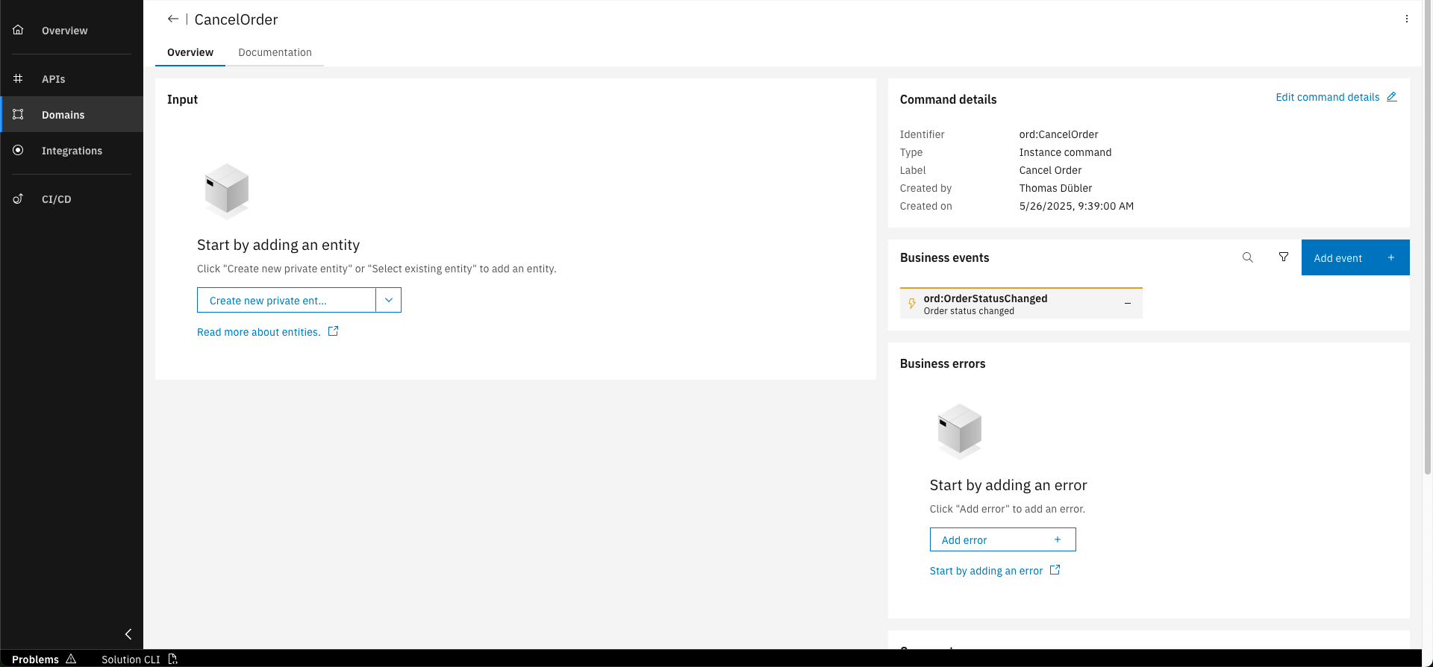Click the Problems warning triangle icon

click(x=71, y=659)
